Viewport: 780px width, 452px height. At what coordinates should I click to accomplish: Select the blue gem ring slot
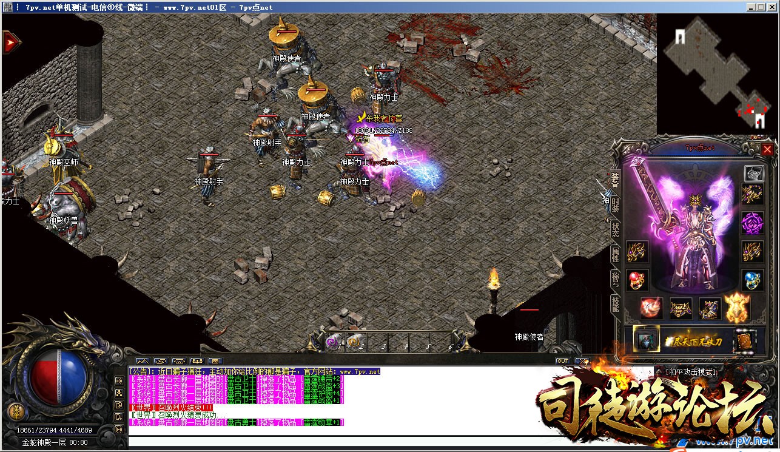[753, 280]
